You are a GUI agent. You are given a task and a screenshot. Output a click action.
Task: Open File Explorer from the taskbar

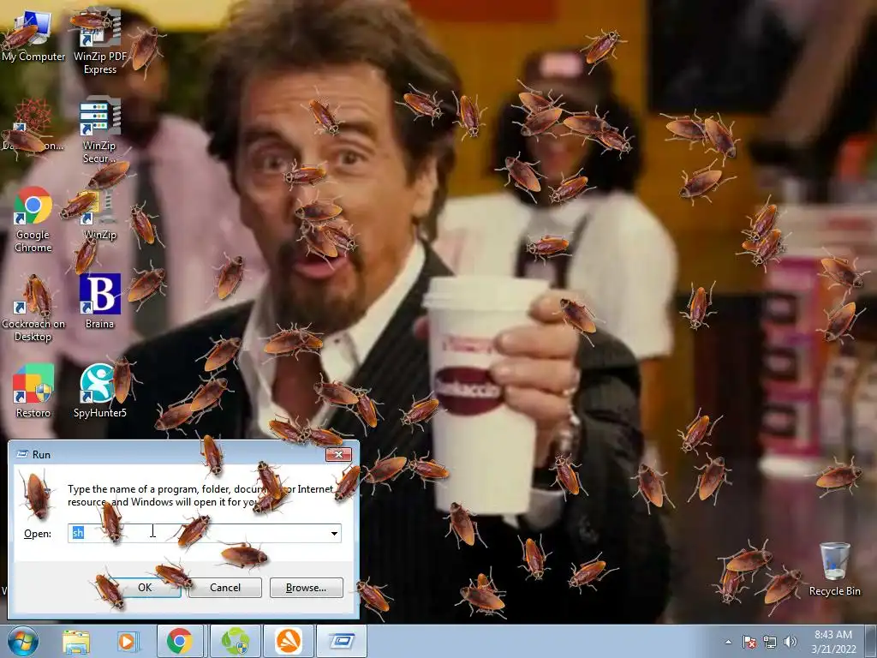click(76, 641)
